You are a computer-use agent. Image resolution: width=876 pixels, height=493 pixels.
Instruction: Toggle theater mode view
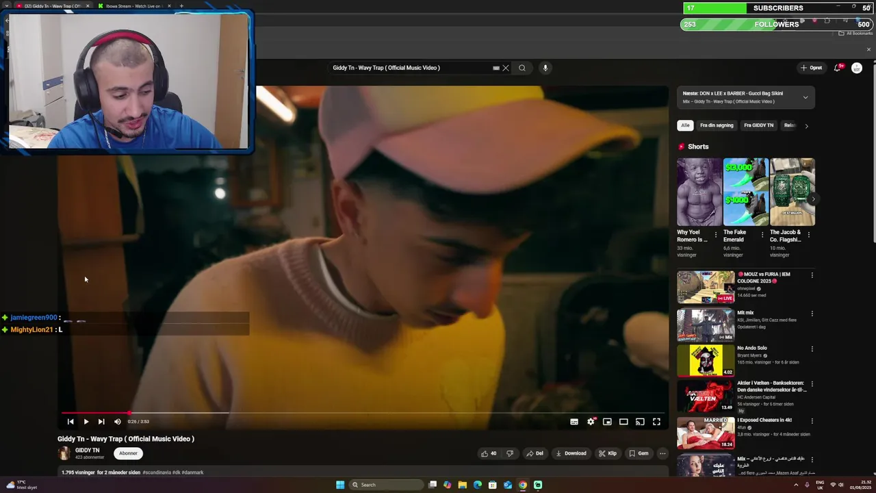[x=623, y=422]
